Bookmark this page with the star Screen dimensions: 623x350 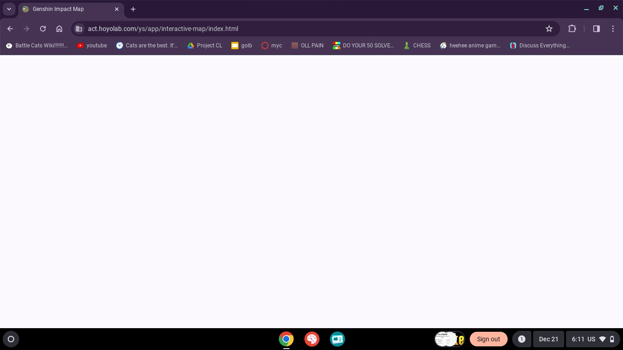(549, 29)
